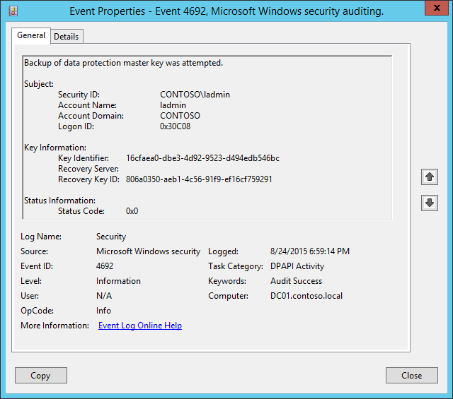Click the Key Identifier GUID value
The height and width of the screenshot is (399, 453).
click(202, 158)
